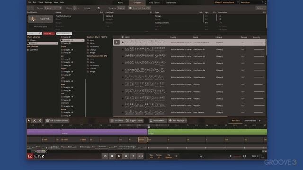
Task: Add a new idea tab with plus icon
Action: pos(260,121)
